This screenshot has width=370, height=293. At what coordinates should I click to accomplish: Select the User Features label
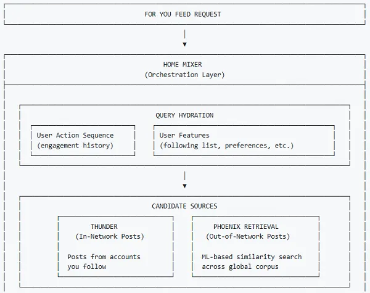pos(184,135)
